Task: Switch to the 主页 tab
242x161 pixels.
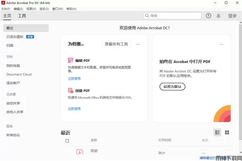Action: pos(7,16)
